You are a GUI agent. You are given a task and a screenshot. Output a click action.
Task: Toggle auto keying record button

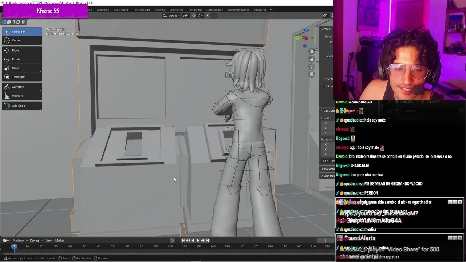(173, 241)
